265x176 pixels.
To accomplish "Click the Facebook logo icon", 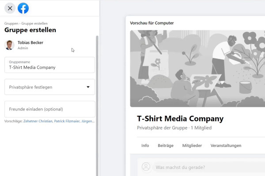I will pos(23,8).
